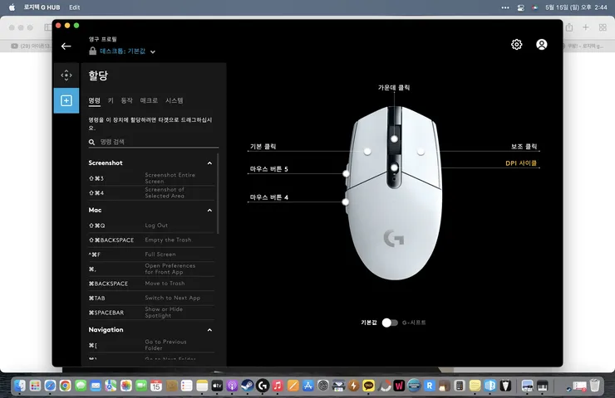Image resolution: width=615 pixels, height=398 pixels.
Task: Select the left click button marker on mouse
Action: 367,152
